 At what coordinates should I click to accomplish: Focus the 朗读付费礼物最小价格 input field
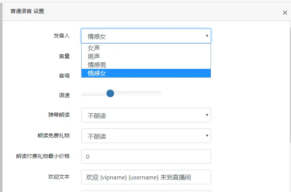point(146,156)
